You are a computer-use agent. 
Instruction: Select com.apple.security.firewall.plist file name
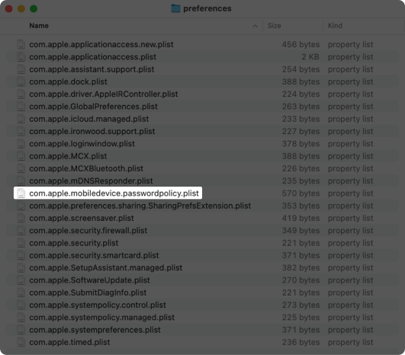[x=88, y=230]
